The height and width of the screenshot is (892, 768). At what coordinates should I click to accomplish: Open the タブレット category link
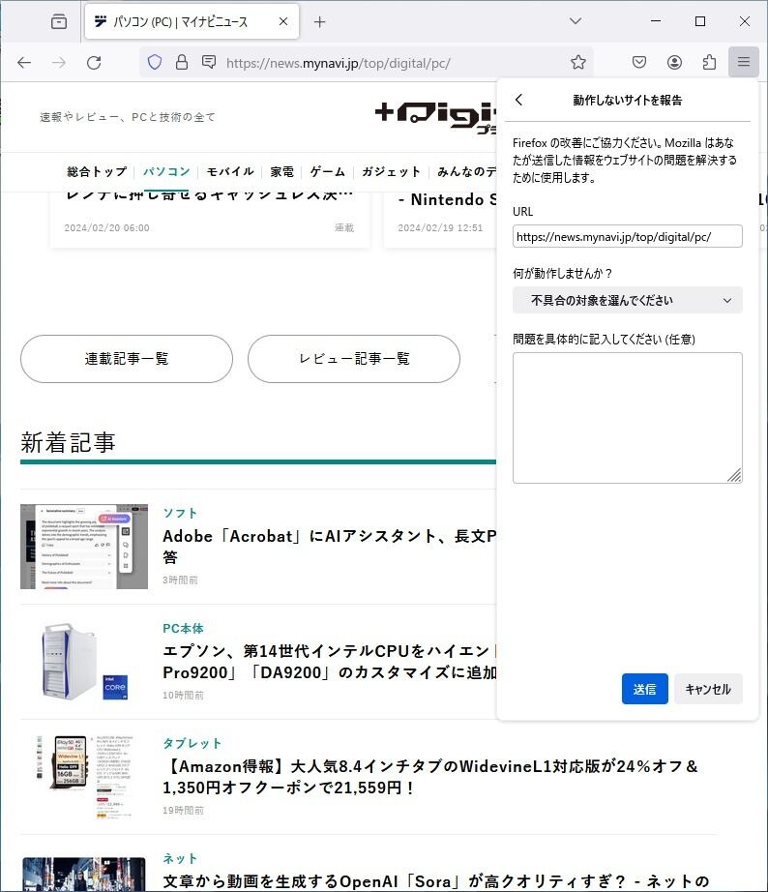click(192, 743)
